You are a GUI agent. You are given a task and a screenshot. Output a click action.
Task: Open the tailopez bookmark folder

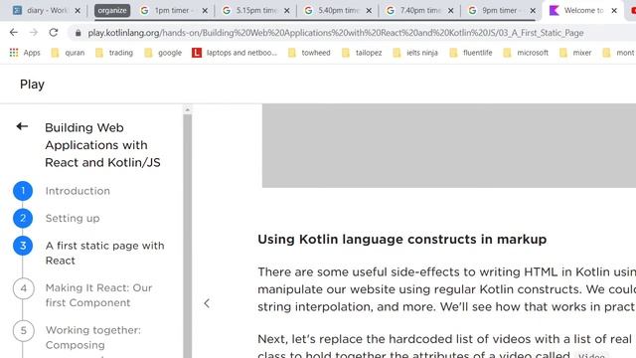(x=362, y=53)
